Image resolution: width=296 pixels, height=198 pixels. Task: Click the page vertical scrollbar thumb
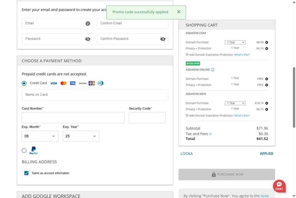294,97
